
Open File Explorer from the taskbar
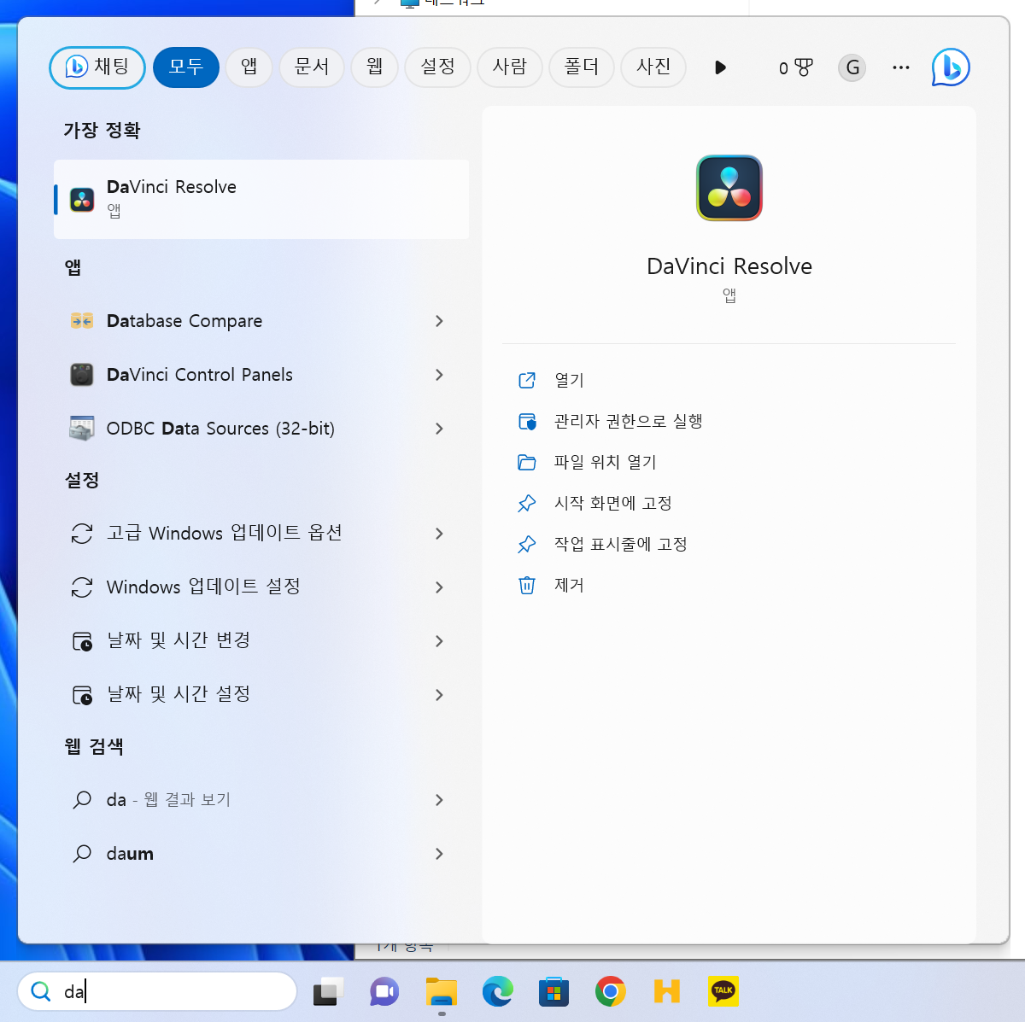442,991
